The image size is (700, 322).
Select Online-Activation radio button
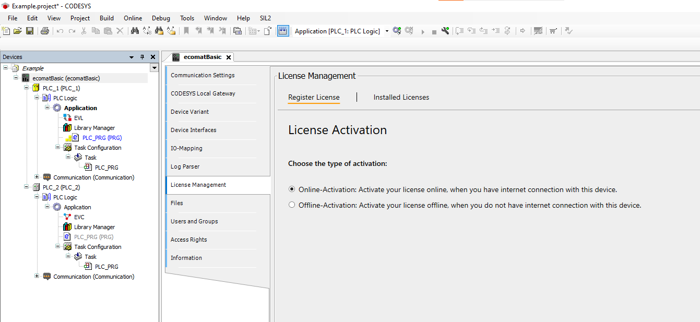pos(292,189)
